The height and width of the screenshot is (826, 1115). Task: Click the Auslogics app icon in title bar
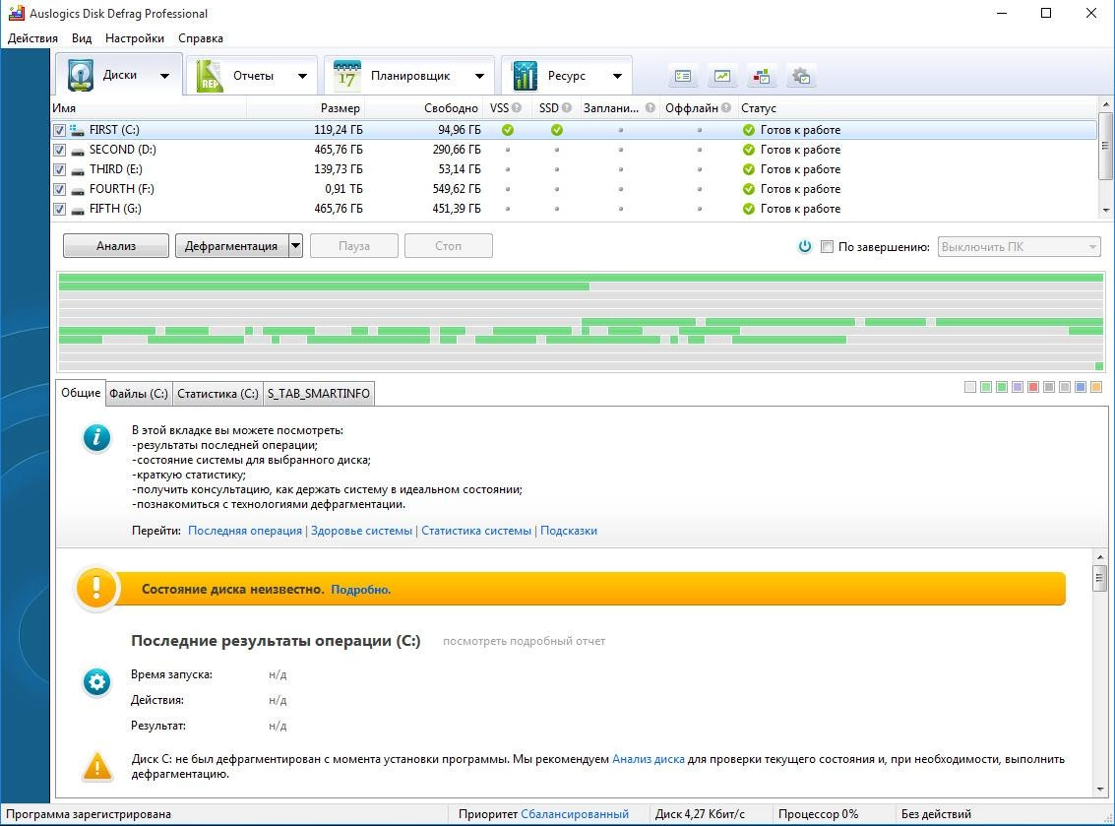click(x=16, y=13)
